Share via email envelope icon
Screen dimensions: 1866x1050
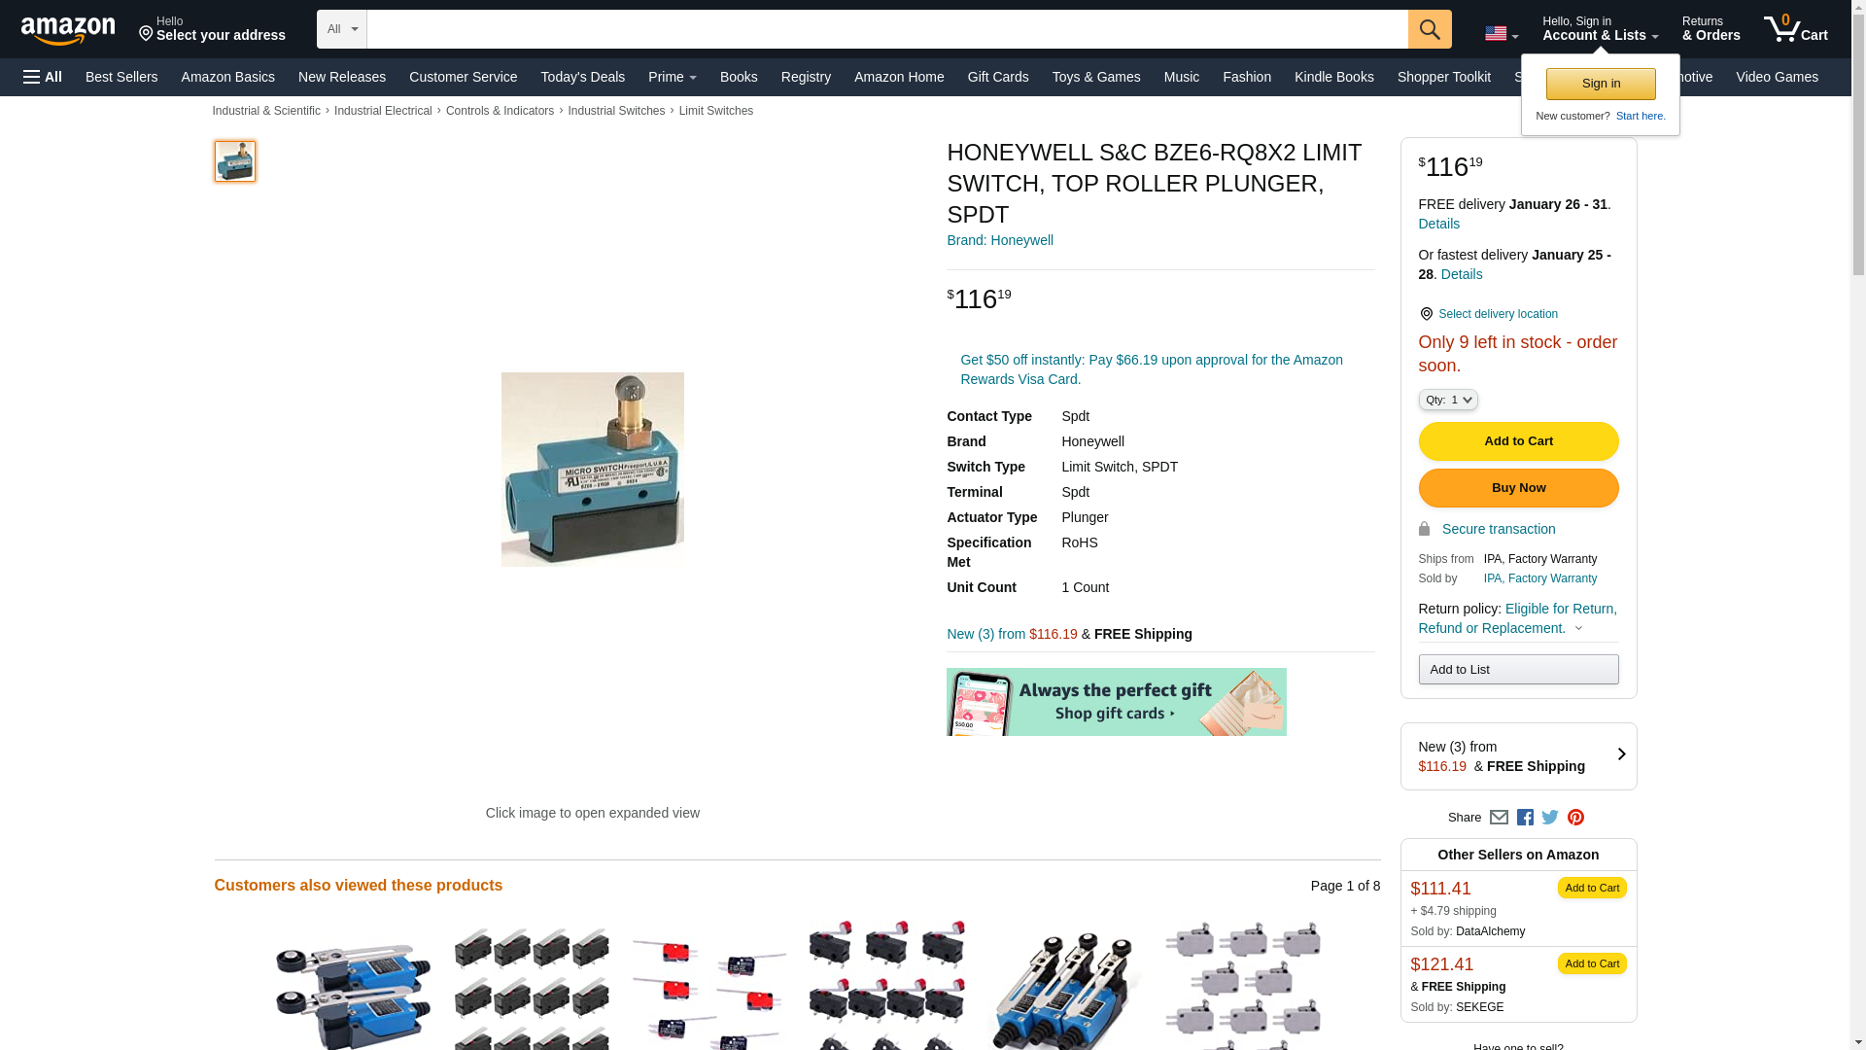[1499, 818]
